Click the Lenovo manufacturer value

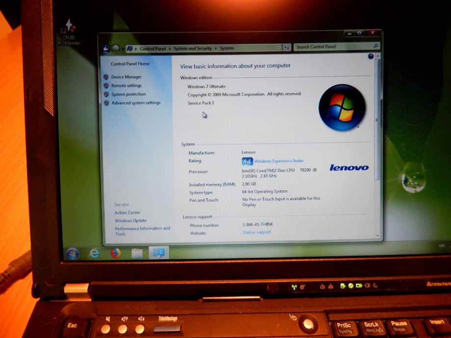click(x=248, y=153)
